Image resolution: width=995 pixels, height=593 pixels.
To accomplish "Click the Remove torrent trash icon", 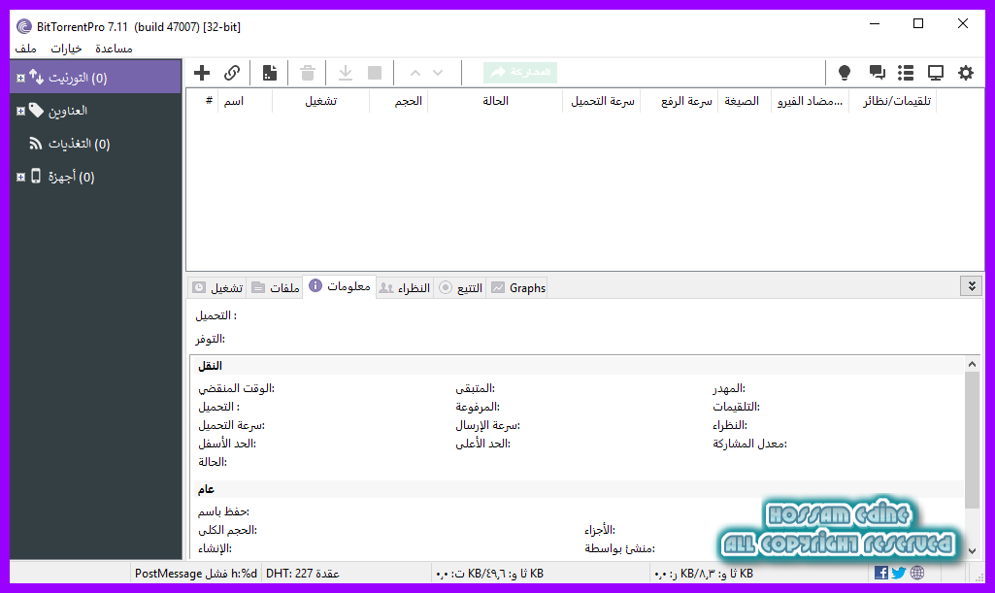I will pyautogui.click(x=308, y=73).
